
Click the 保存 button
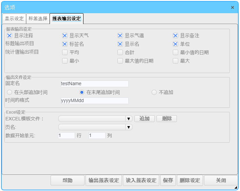point(168,181)
